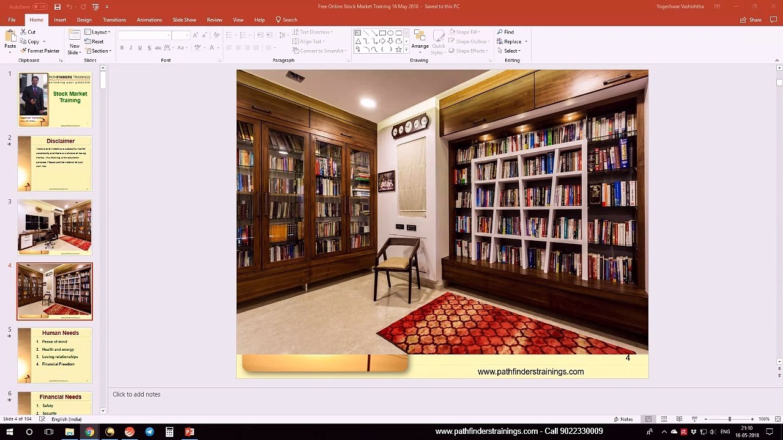This screenshot has height=440, width=783.
Task: Open Telegram from the taskbar
Action: click(x=149, y=432)
